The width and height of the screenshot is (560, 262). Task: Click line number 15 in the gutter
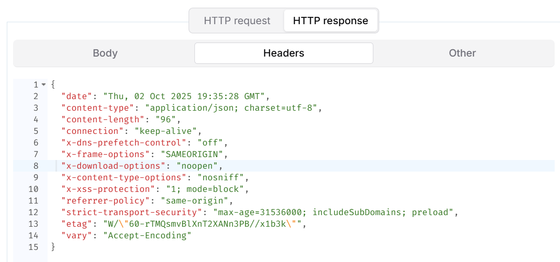[33, 247]
